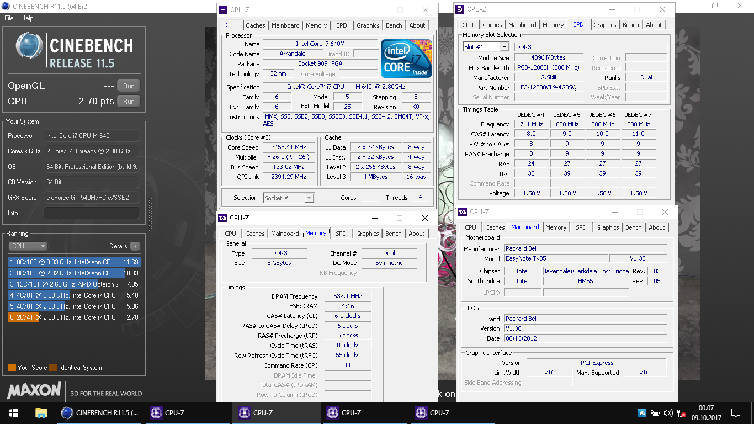
Task: Click the CPU-Z title icon of the CPU window
Action: coord(222,10)
